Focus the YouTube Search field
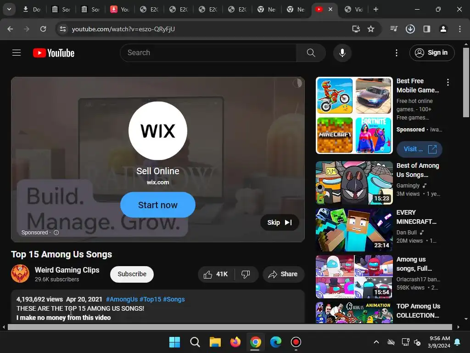Image resolution: width=470 pixels, height=353 pixels. tap(209, 53)
